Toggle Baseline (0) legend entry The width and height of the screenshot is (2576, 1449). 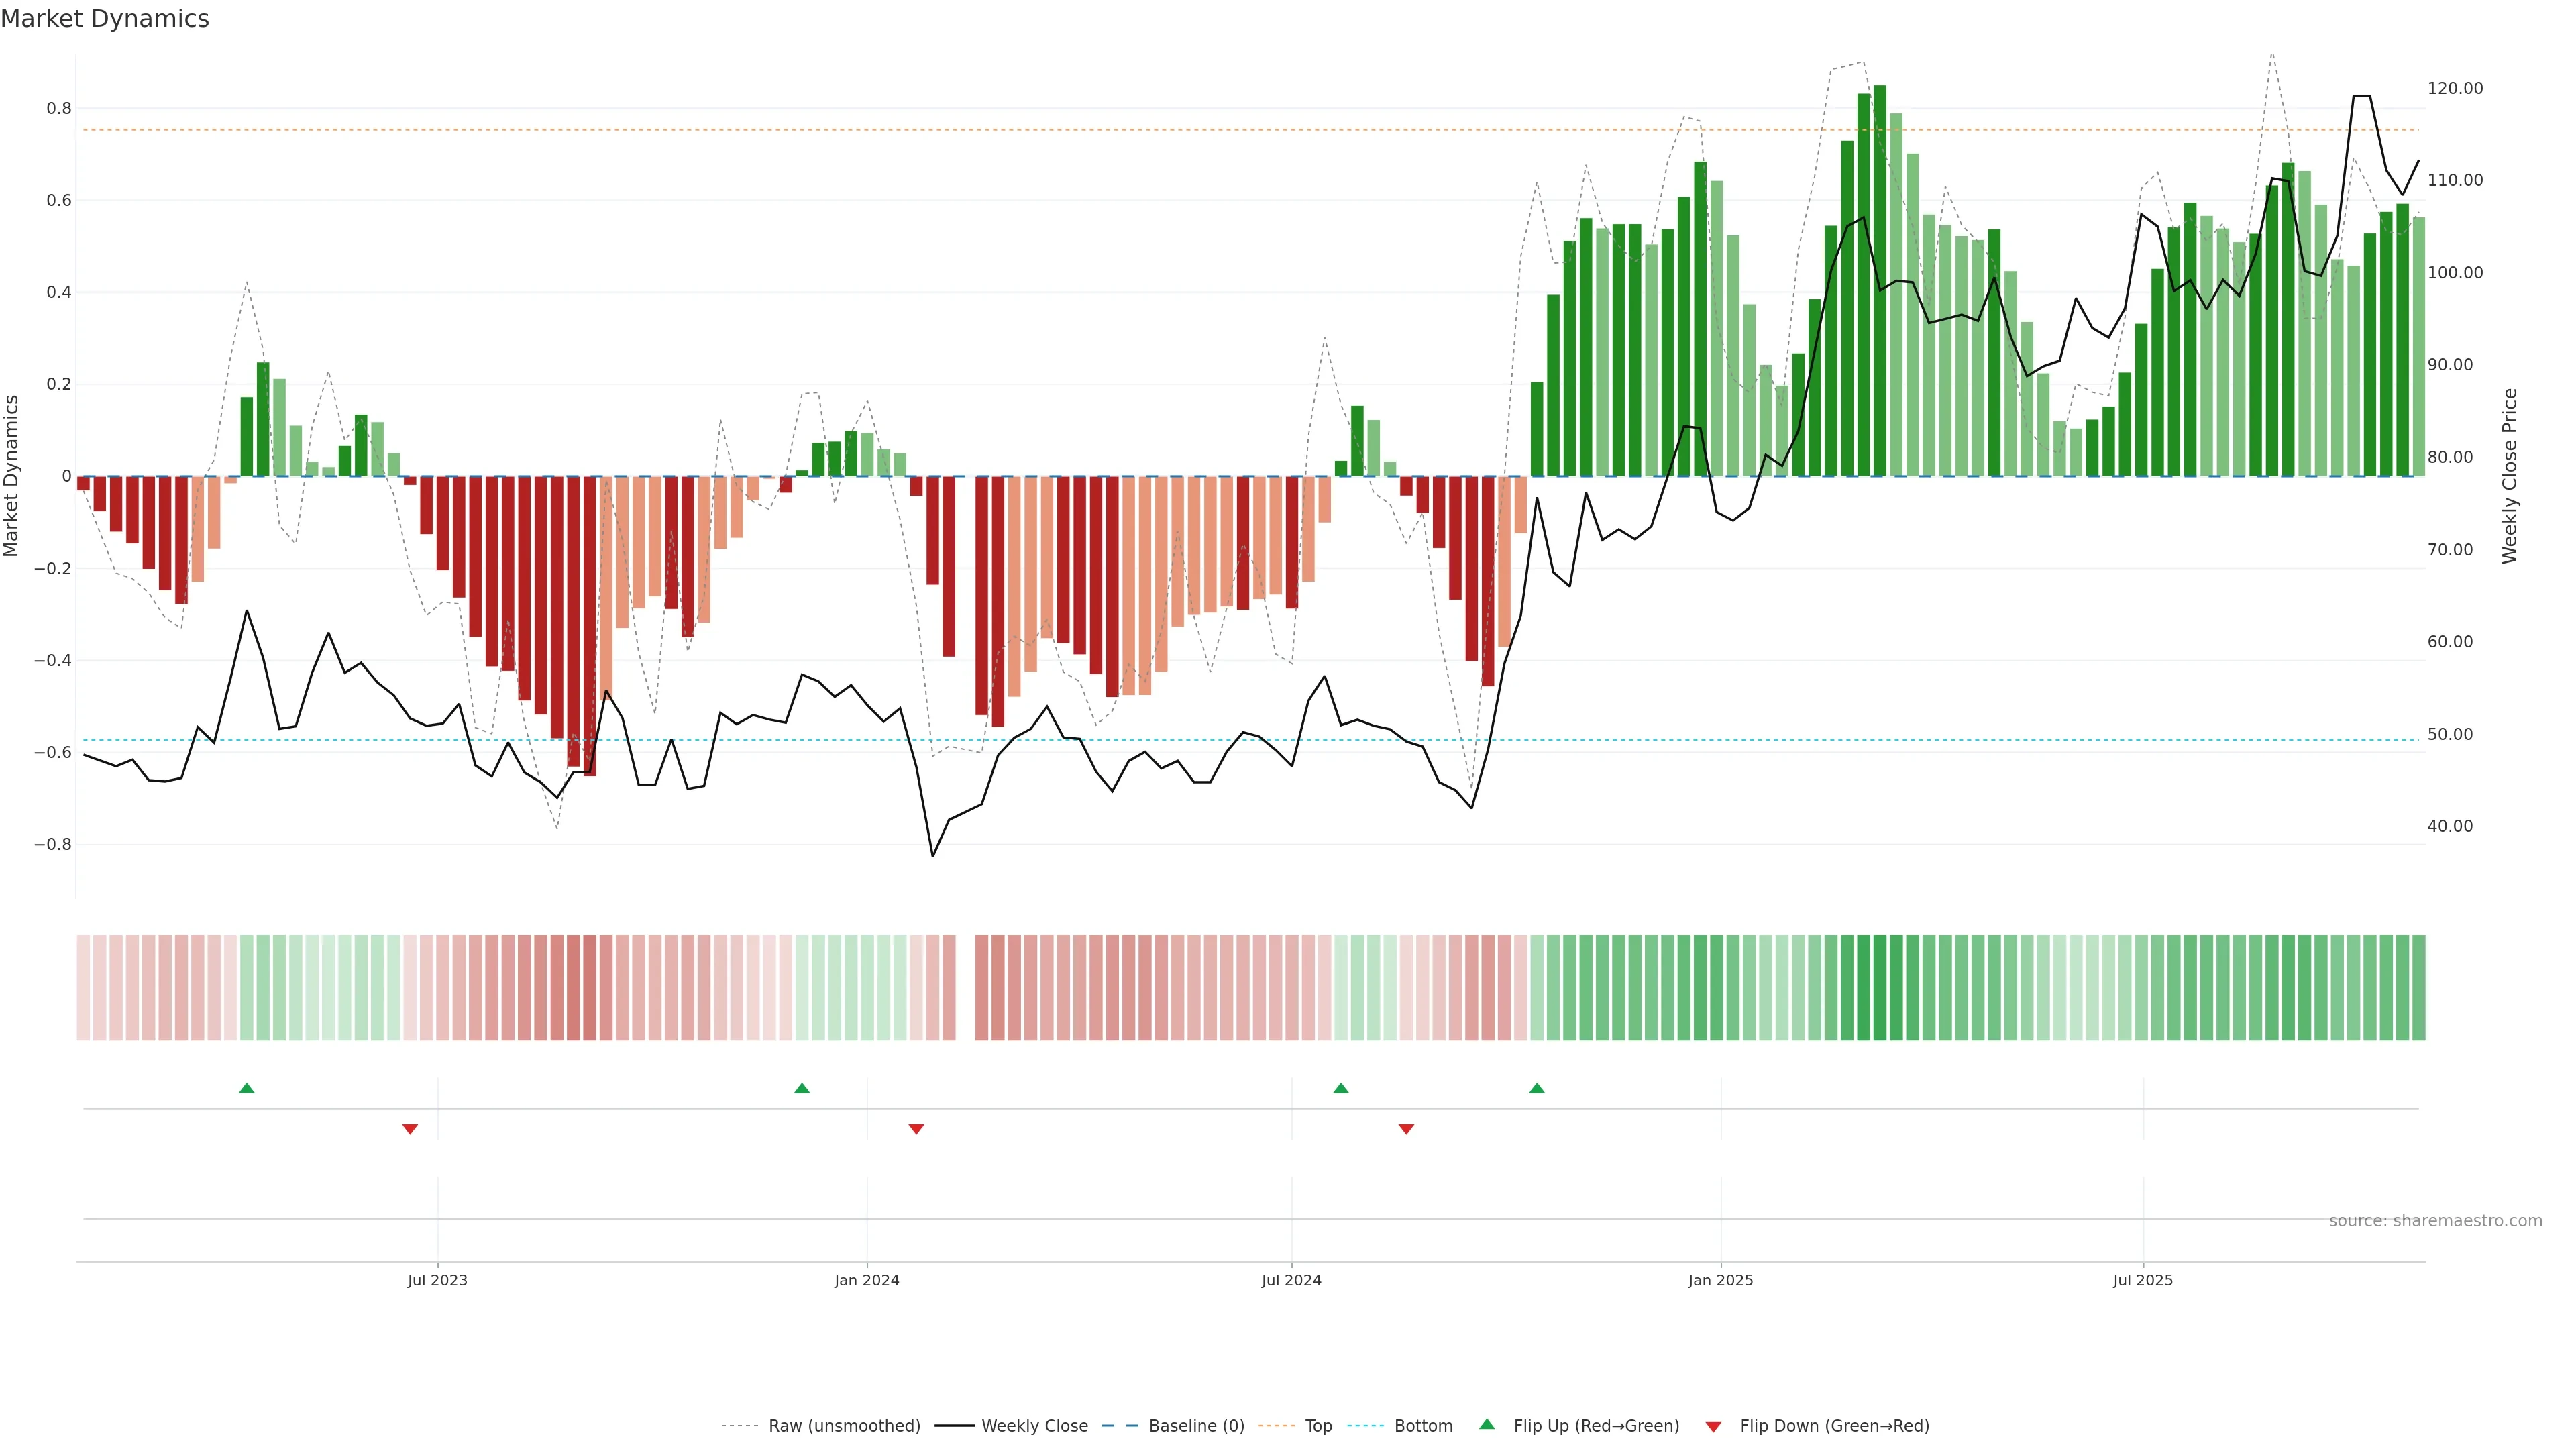tap(1196, 1426)
